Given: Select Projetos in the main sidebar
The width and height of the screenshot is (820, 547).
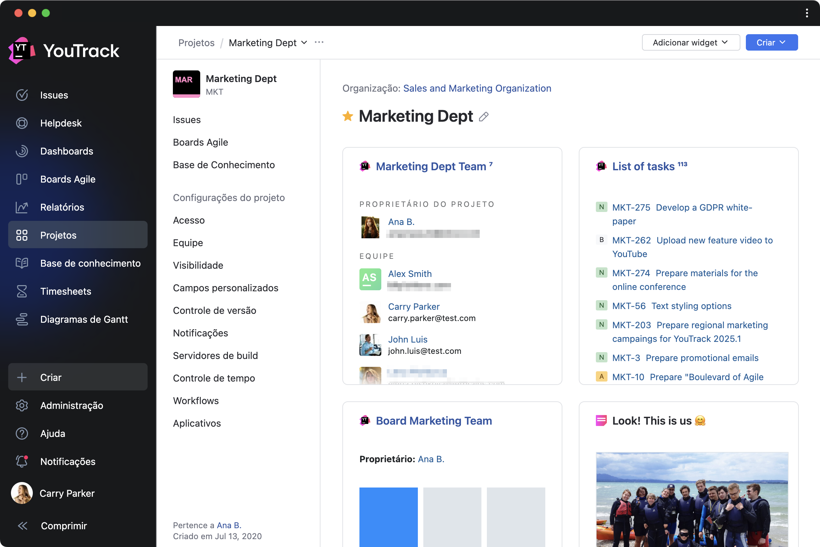Looking at the screenshot, I should [78, 235].
